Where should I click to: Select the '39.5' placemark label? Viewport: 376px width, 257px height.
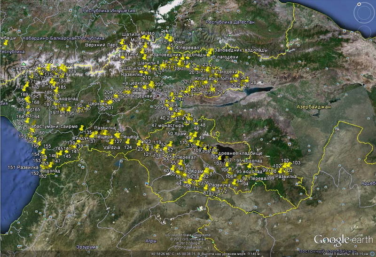[x=159, y=107]
